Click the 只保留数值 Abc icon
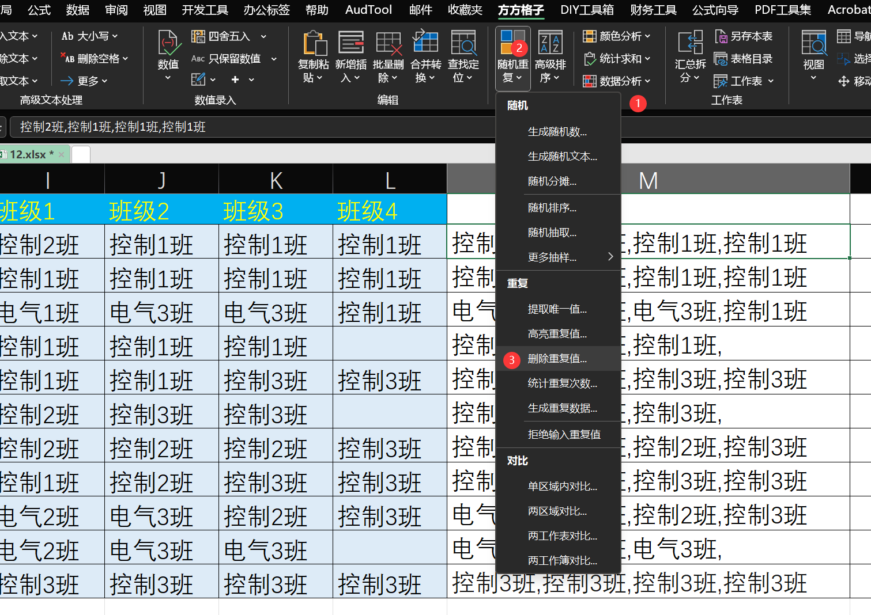Screen dimensions: 871x615 pyautogui.click(x=198, y=59)
